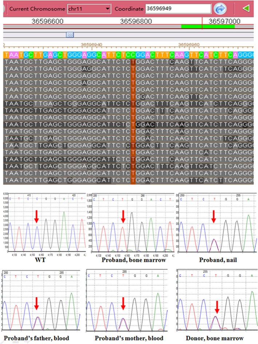Select the Proband, nail chromatogram
The width and height of the screenshot is (258, 344).
(x=217, y=223)
